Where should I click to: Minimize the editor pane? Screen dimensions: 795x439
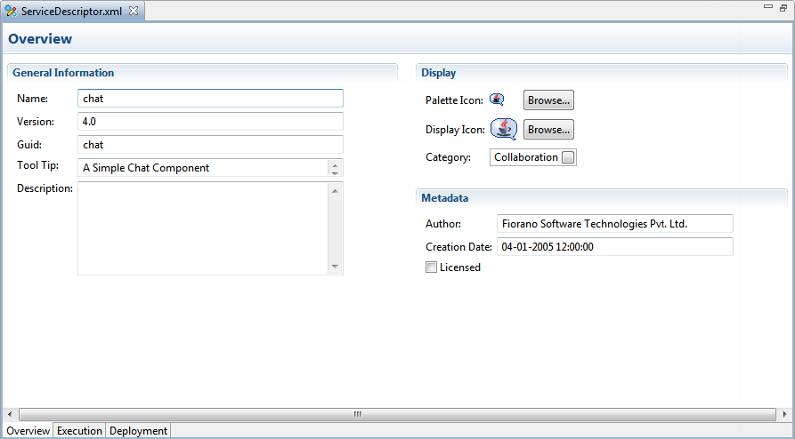pos(767,7)
